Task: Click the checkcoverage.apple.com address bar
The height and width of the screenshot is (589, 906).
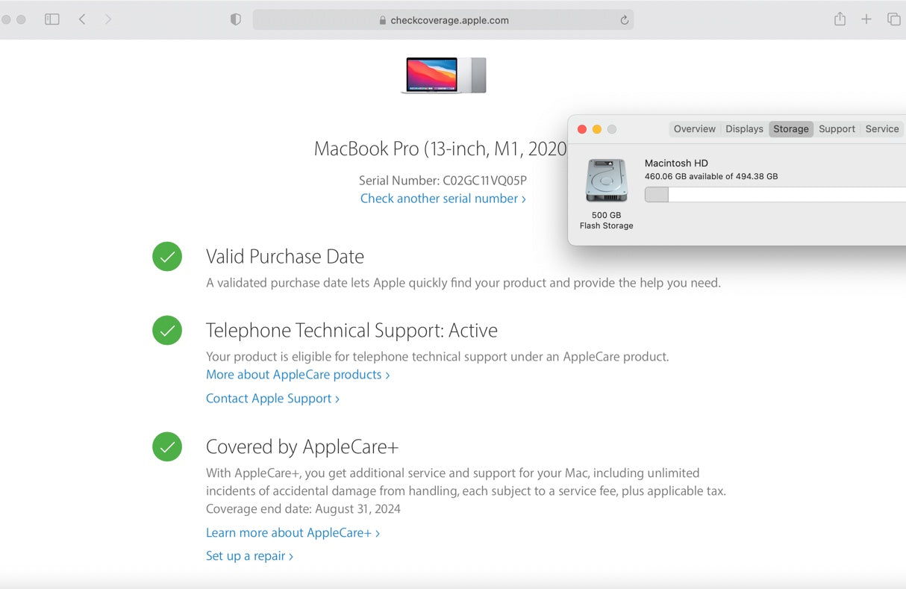Action: pos(443,20)
